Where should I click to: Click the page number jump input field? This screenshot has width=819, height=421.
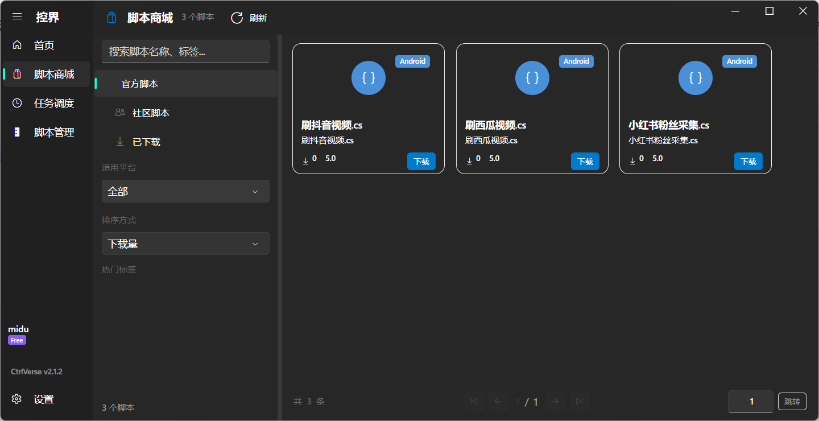tap(751, 402)
